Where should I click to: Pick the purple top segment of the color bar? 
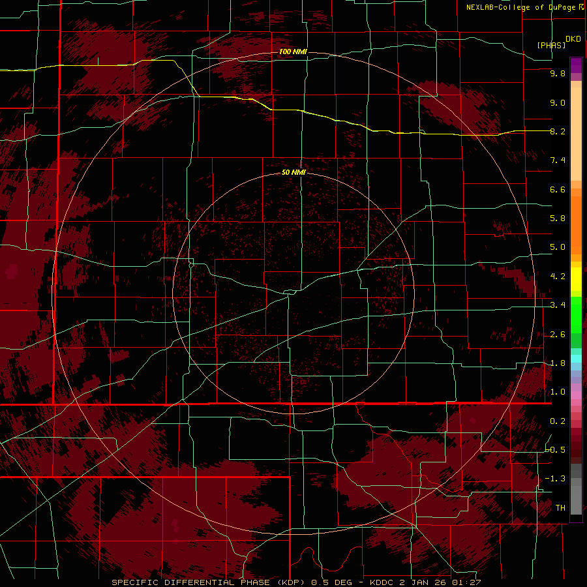pyautogui.click(x=576, y=65)
